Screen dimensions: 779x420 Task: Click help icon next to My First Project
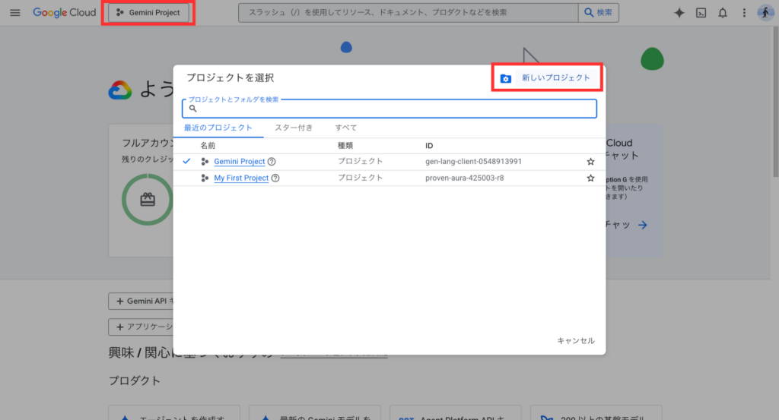click(275, 178)
